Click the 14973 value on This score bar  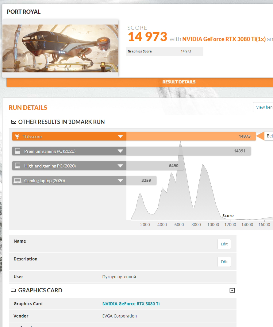point(244,136)
